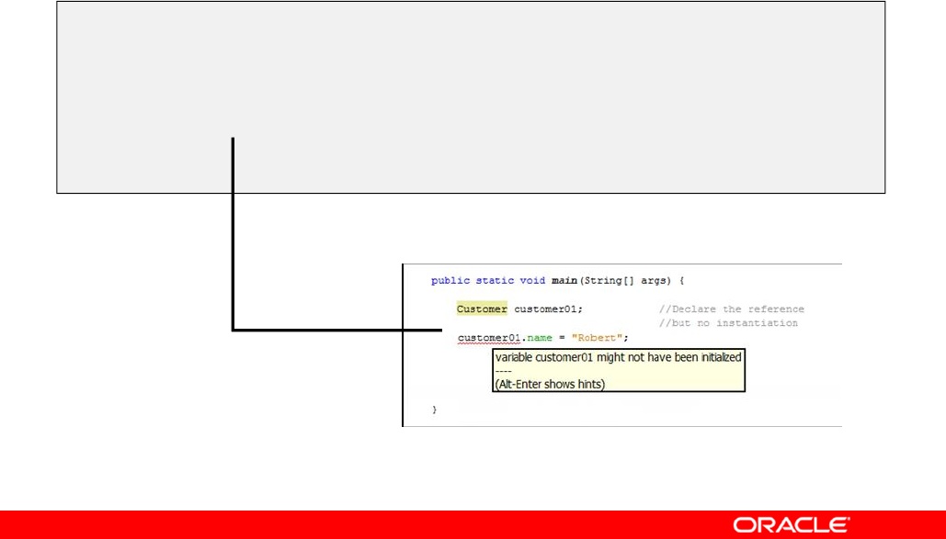Screen dimensions: 946x539
Task: Click the //but no instantiation comment
Action: (728, 323)
